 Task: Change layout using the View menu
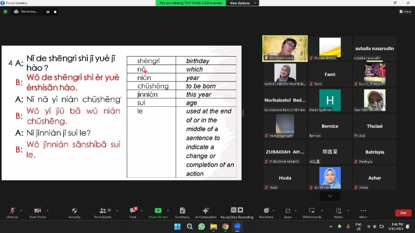click(405, 12)
